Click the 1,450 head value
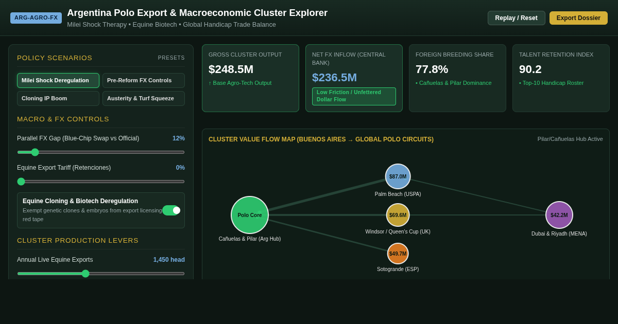 point(169,260)
